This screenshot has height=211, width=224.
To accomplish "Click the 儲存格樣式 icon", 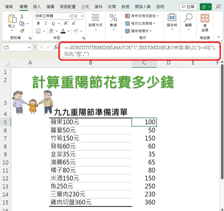I will (127, 31).
